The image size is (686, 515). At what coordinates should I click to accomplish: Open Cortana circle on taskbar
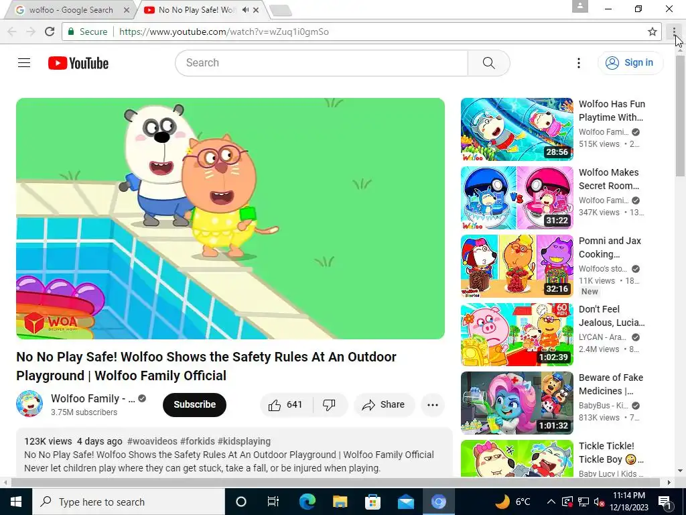click(241, 502)
